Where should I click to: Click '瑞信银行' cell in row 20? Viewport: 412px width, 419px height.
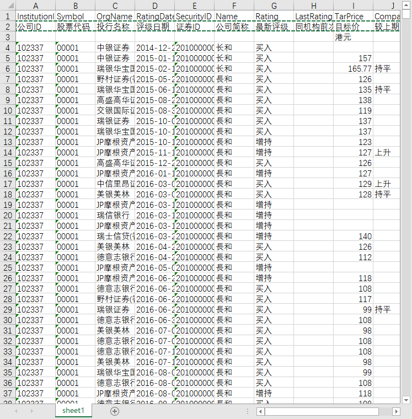tap(115, 215)
